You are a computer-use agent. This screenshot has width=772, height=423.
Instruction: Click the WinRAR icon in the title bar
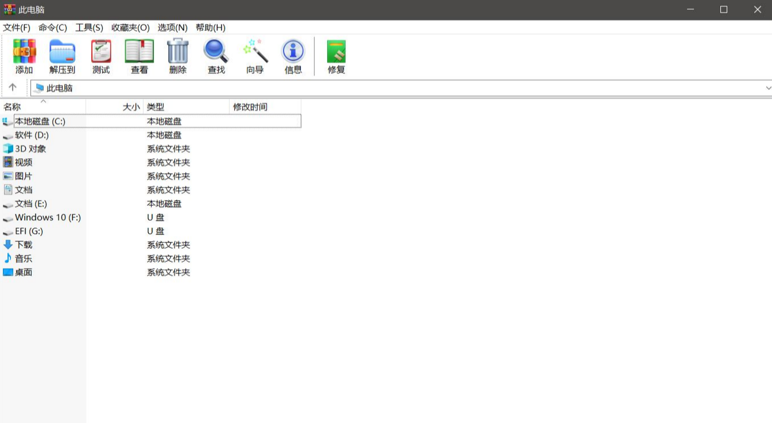click(9, 9)
